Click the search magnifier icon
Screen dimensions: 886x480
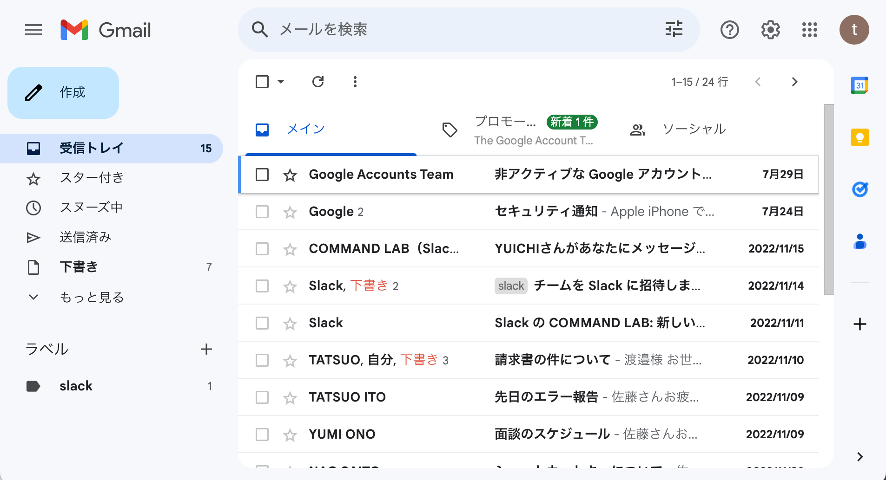pos(260,30)
